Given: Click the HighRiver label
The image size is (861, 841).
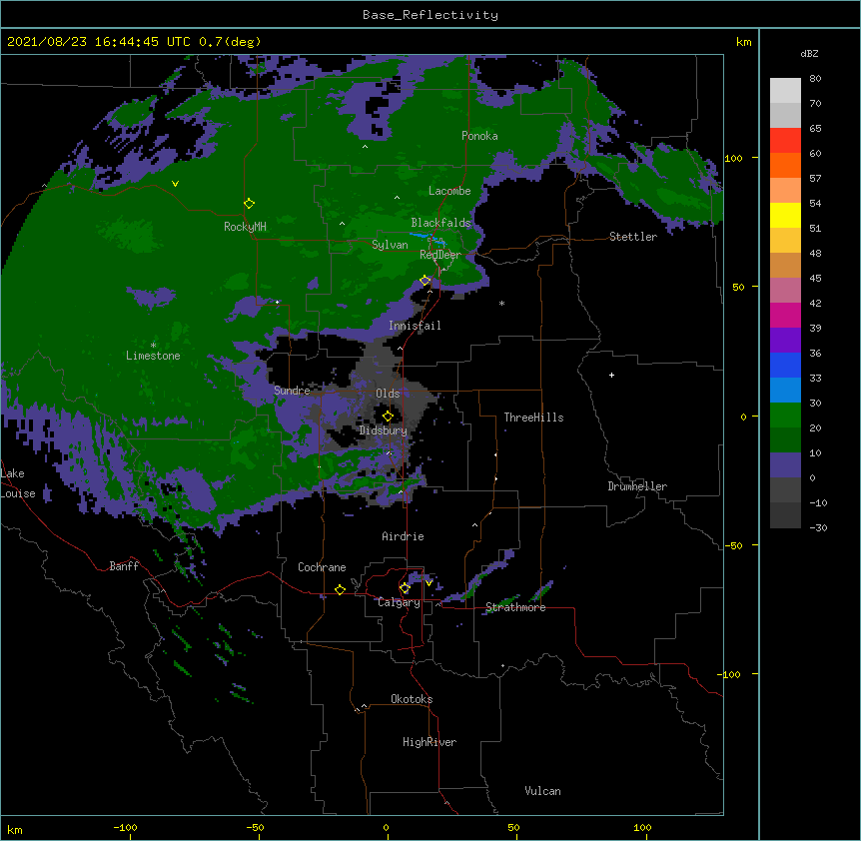Looking at the screenshot, I should click(430, 742).
